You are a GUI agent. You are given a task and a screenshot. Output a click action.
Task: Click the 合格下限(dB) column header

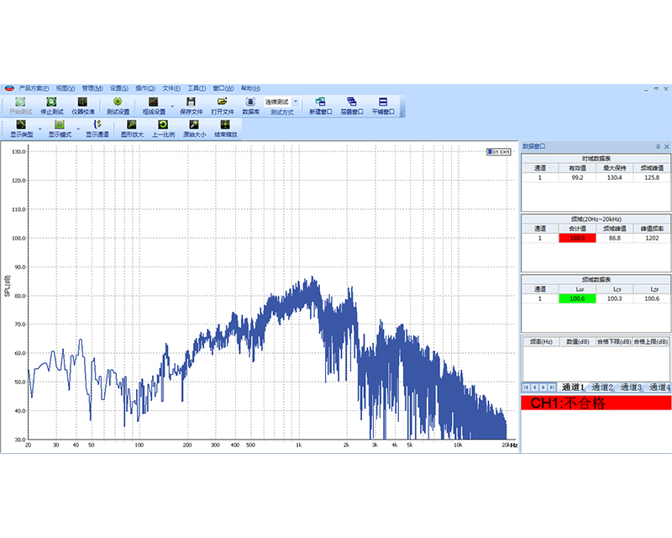coord(615,342)
